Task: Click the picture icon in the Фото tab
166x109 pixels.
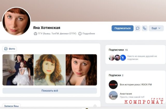Action: pos(6,49)
